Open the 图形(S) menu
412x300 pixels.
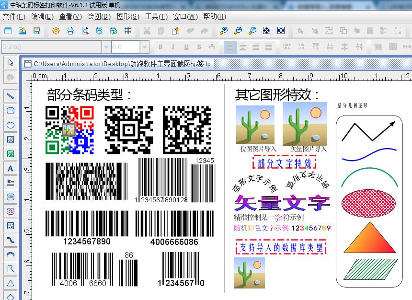point(128,17)
